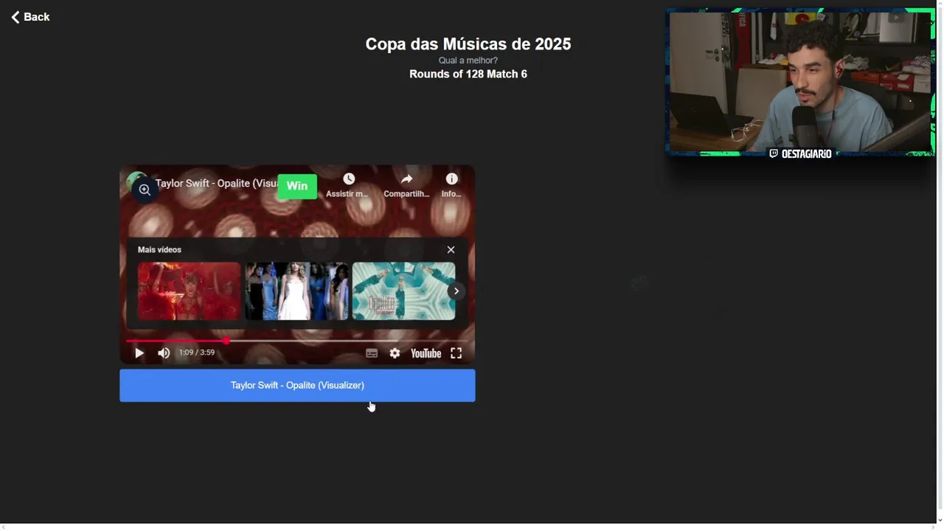This screenshot has width=944, height=531.
Task: Enter fullscreen mode in player
Action: tap(456, 353)
